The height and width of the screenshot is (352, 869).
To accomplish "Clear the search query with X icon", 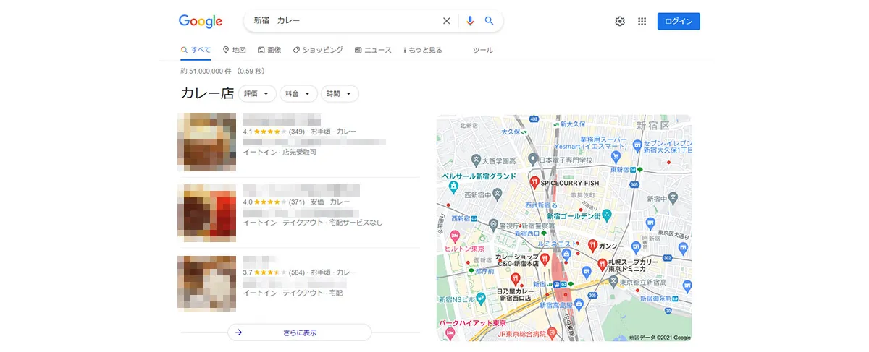I will [446, 21].
